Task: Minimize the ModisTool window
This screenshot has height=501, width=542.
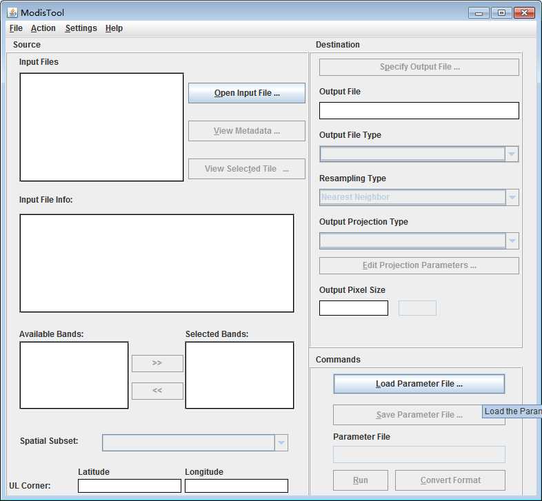Action: (x=479, y=13)
